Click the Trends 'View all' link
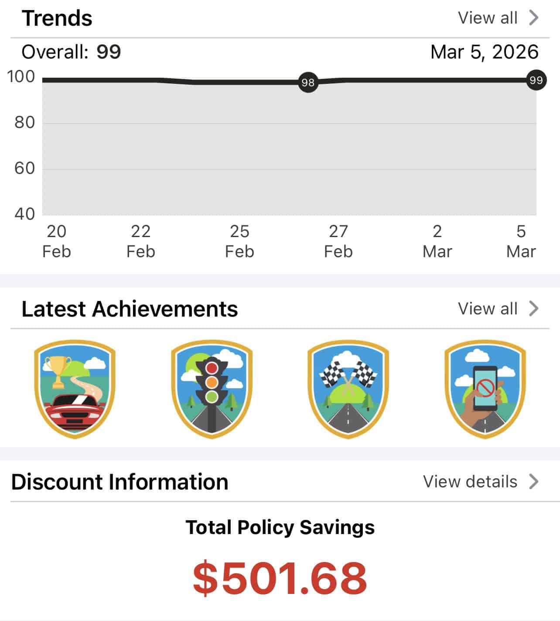 (x=488, y=18)
